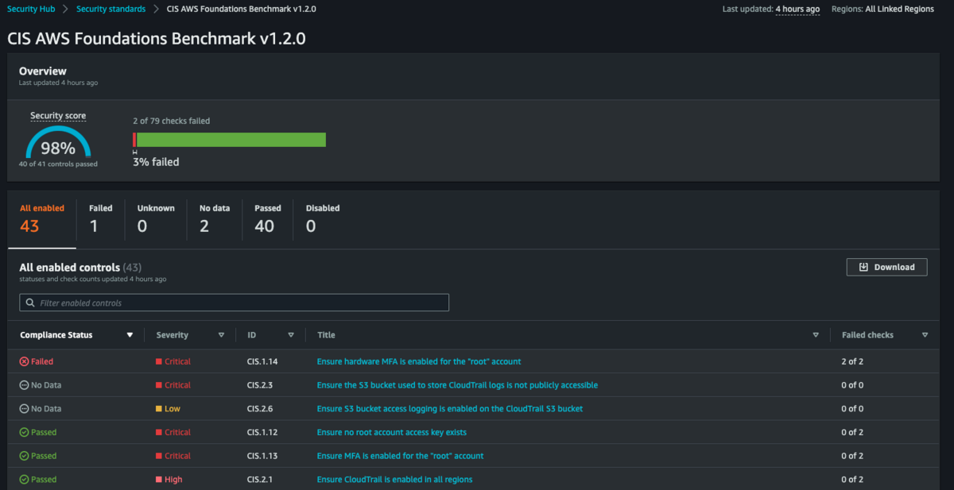
Task: Click the Compliance Status column header
Action: tap(56, 335)
